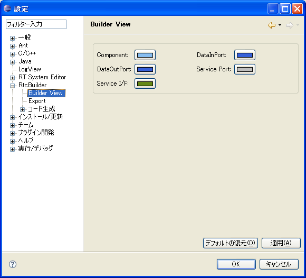The height and width of the screenshot is (278, 306).
Task: Expand the ヘルプ tree node
Action: (12, 141)
